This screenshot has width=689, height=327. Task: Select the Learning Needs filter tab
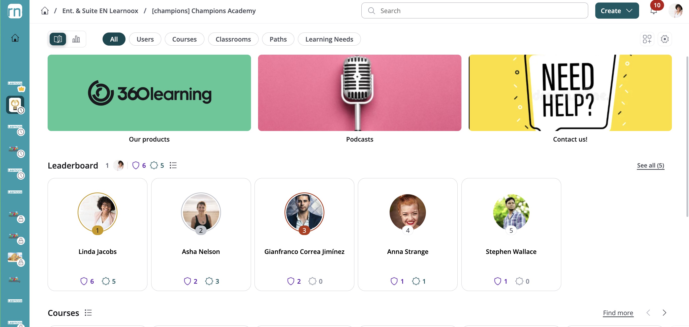pyautogui.click(x=329, y=39)
